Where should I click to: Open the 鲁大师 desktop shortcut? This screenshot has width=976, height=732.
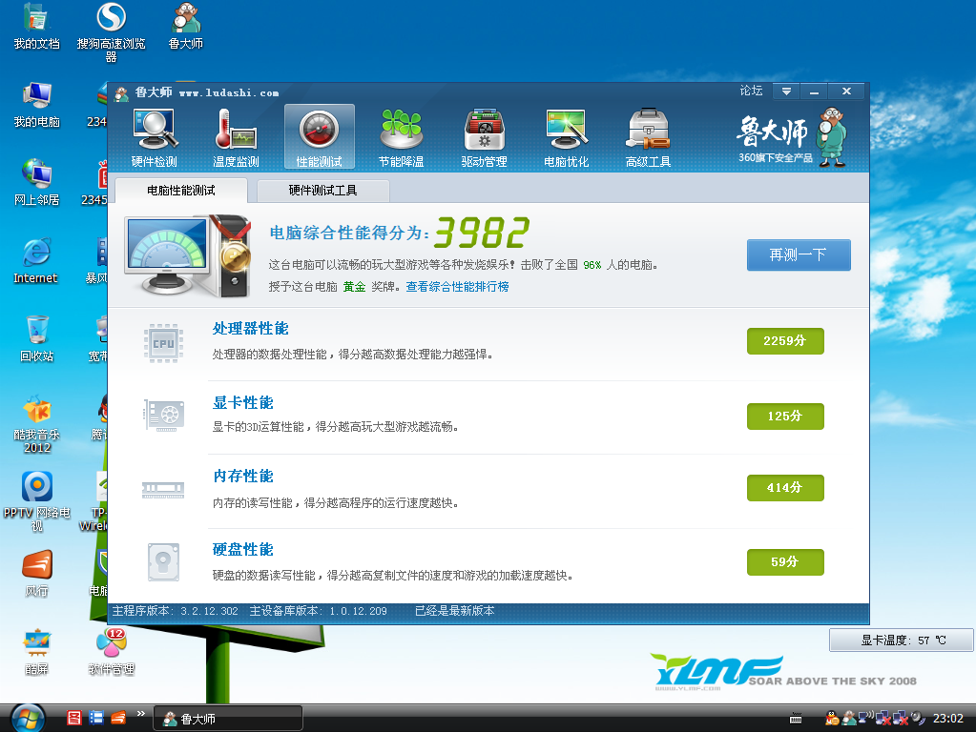tap(185, 26)
